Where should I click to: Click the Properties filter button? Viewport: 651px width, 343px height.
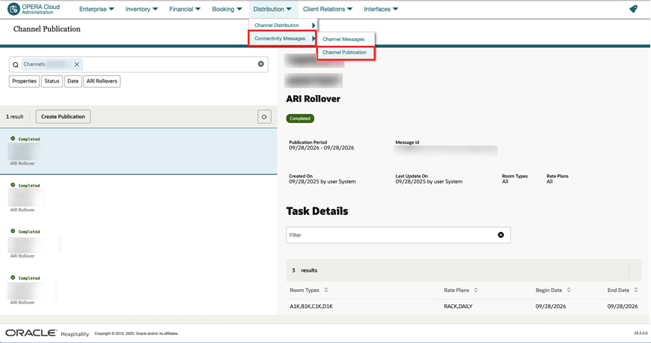[x=24, y=81]
